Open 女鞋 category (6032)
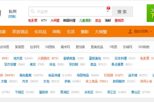This screenshot has width=154, height=103. 4,81
